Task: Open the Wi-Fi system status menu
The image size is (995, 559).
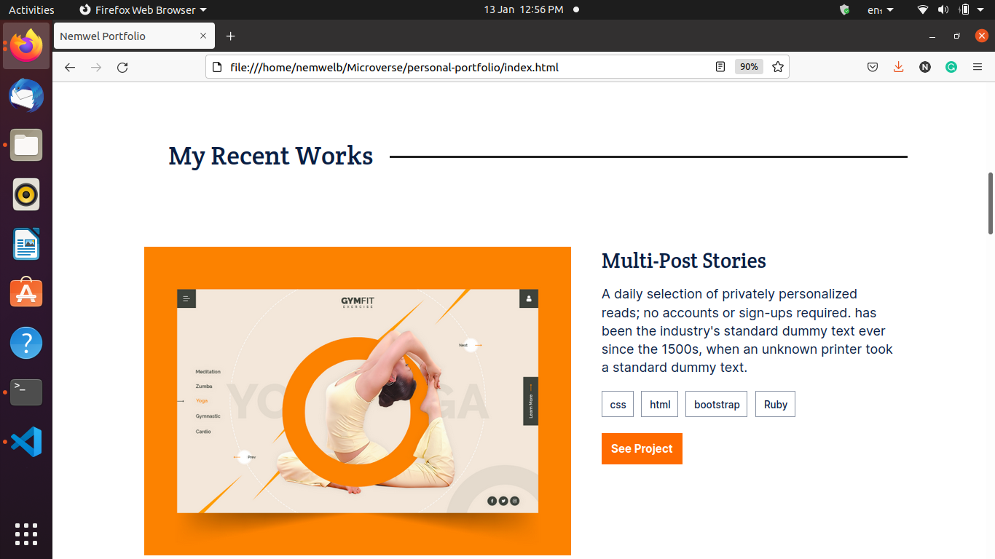Action: [x=923, y=9]
